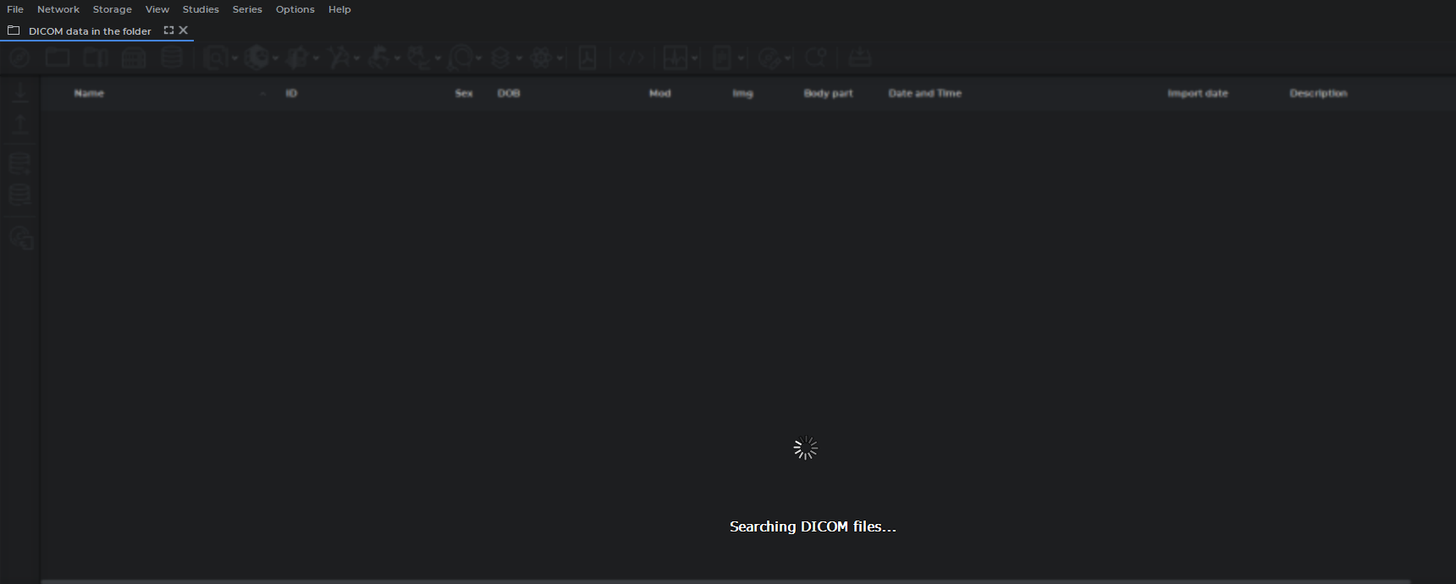The image size is (1456, 584).
Task: Click the download arrow in left sidebar
Action: [20, 91]
